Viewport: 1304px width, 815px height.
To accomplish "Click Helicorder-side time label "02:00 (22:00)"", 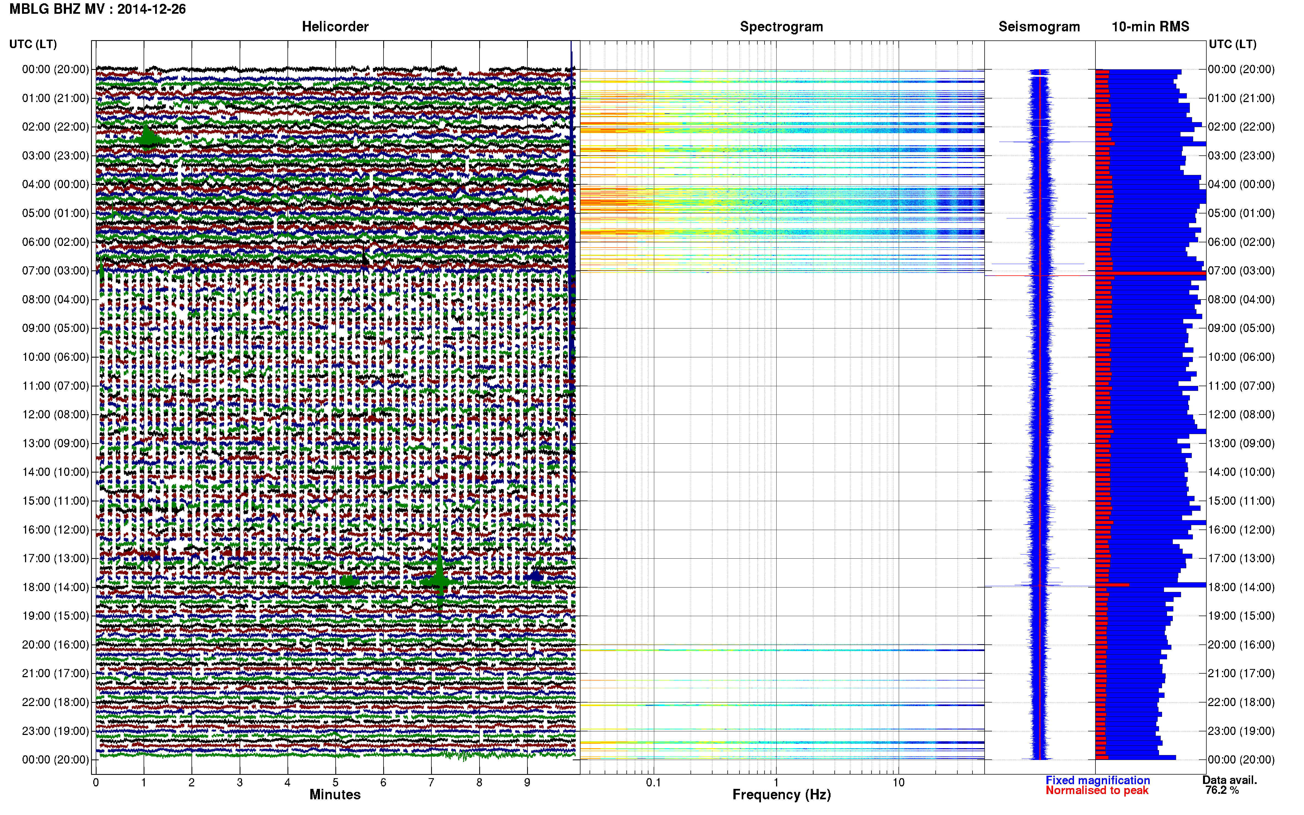I will click(56, 127).
